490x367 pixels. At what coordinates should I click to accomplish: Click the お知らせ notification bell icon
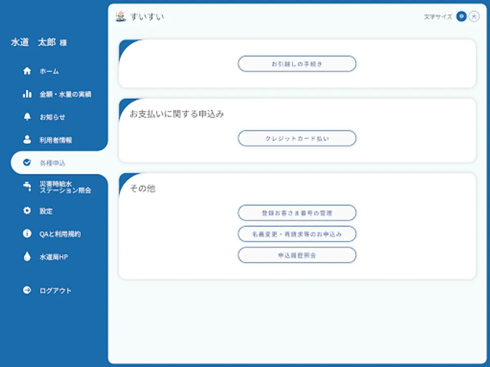(27, 117)
